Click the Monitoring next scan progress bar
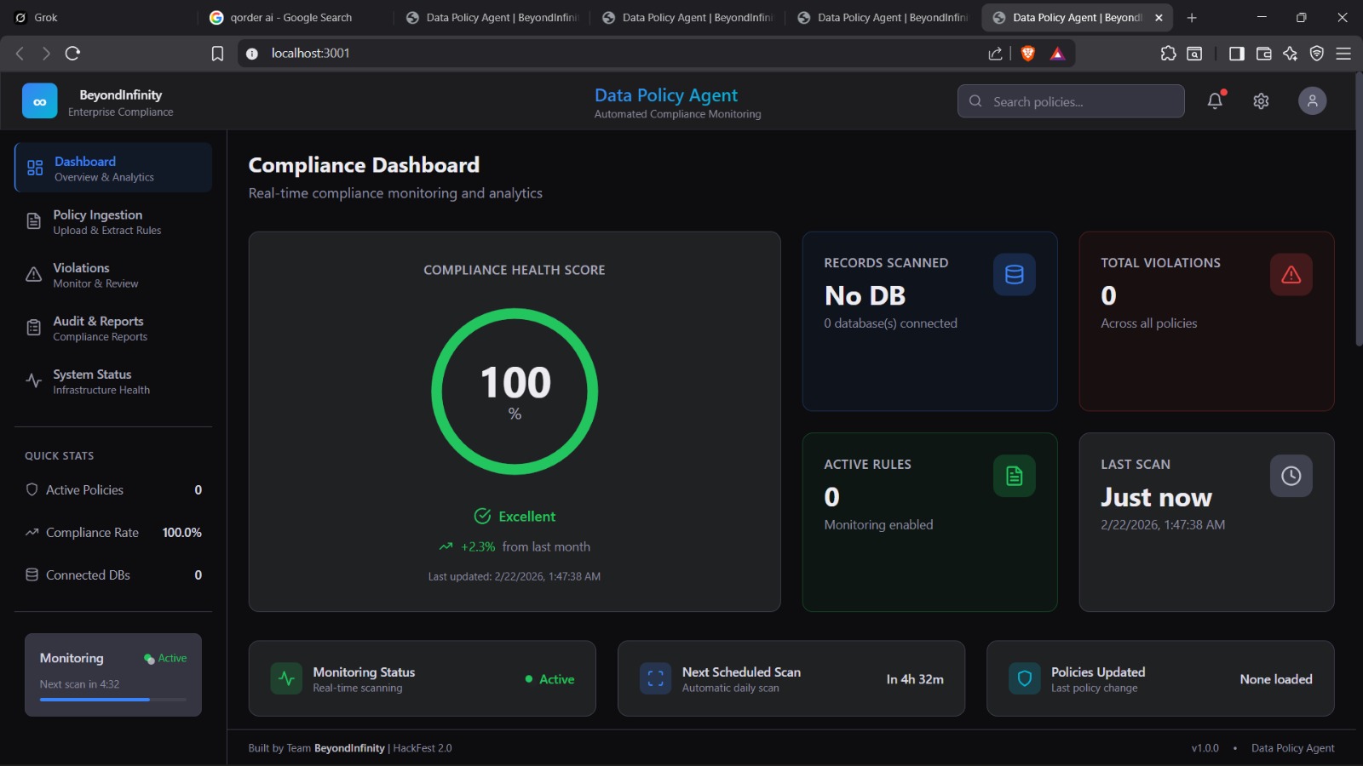Image resolution: width=1363 pixels, height=766 pixels. [x=112, y=700]
